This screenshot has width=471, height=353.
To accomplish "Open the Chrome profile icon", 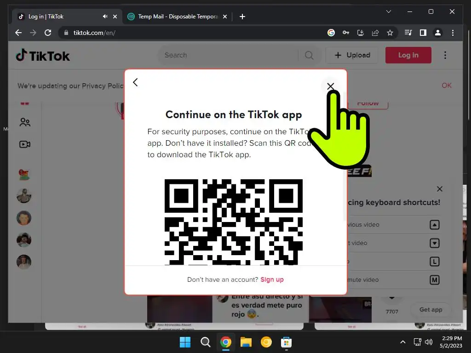I will pyautogui.click(x=438, y=33).
